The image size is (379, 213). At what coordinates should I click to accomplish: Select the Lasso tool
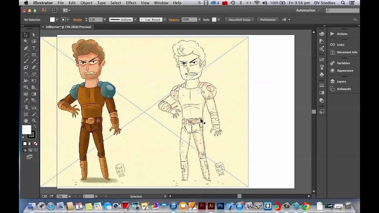pos(34,41)
